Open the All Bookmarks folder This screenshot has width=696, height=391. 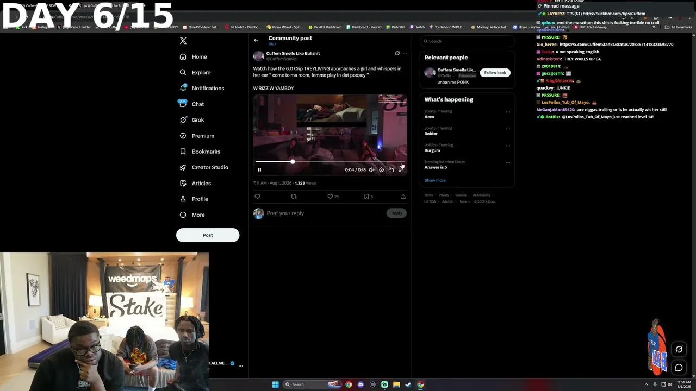click(679, 27)
